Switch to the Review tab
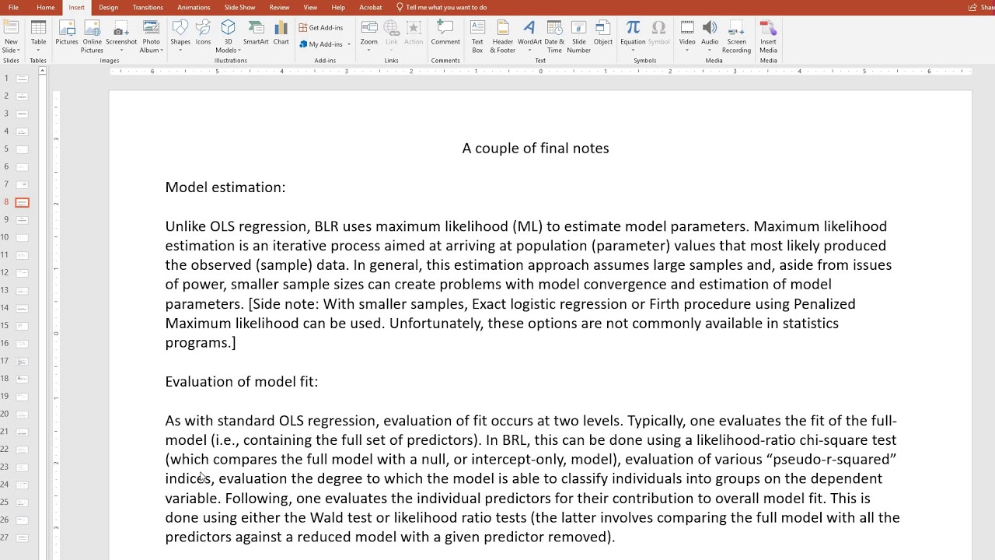 (x=279, y=7)
